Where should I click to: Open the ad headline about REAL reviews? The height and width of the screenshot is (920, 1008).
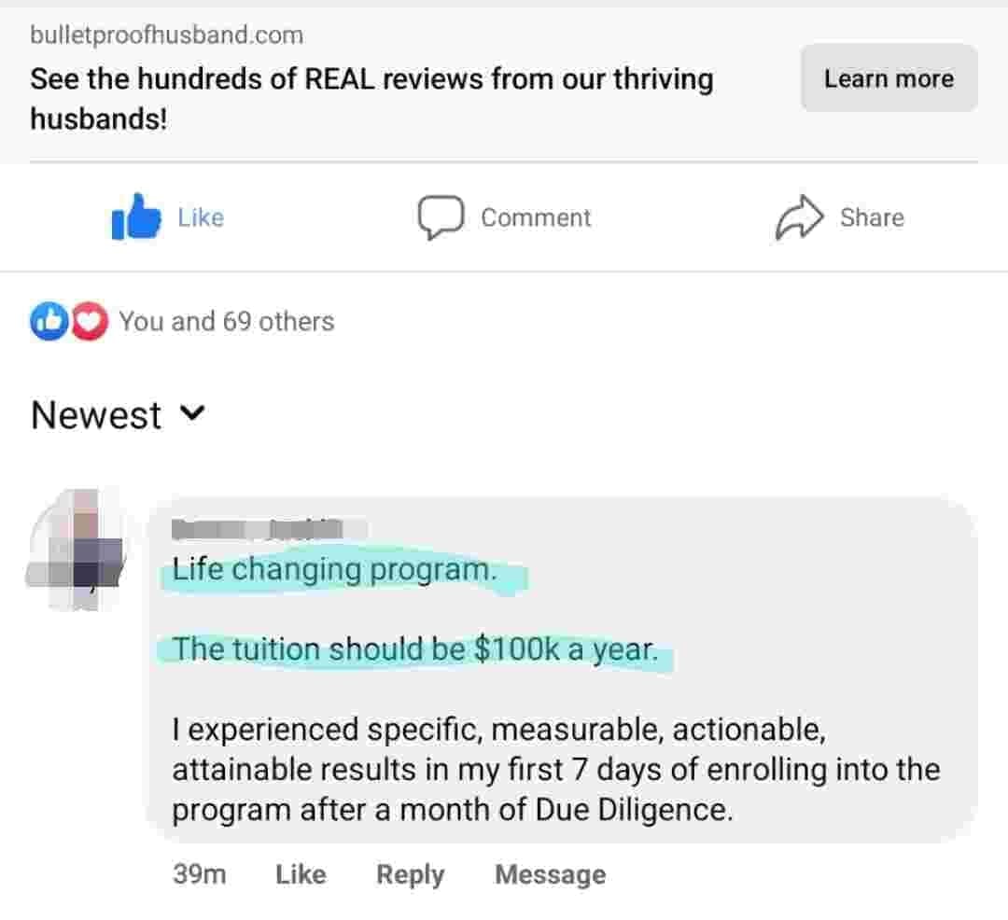point(371,98)
